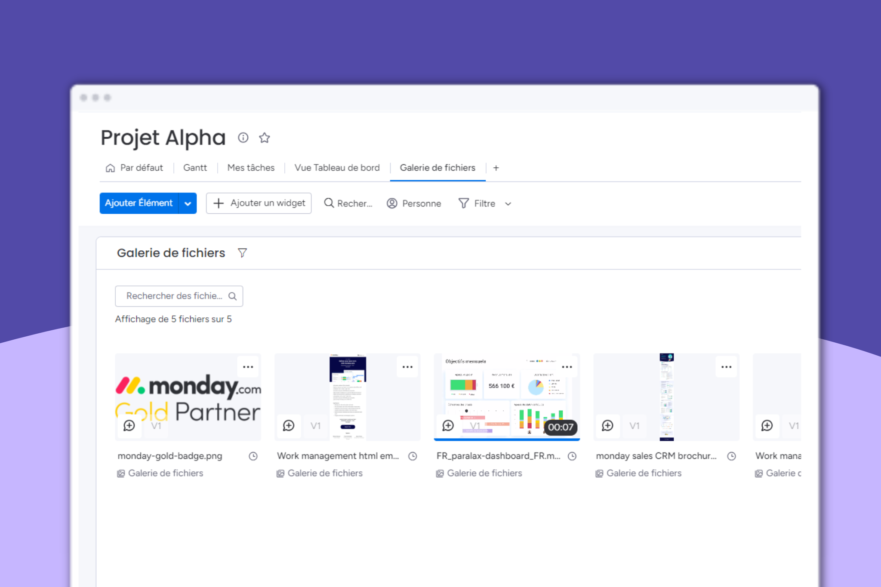Open Galerie de fichiers link under FR_paralax-dashboard
The width and height of the screenshot is (881, 587).
pyautogui.click(x=479, y=473)
